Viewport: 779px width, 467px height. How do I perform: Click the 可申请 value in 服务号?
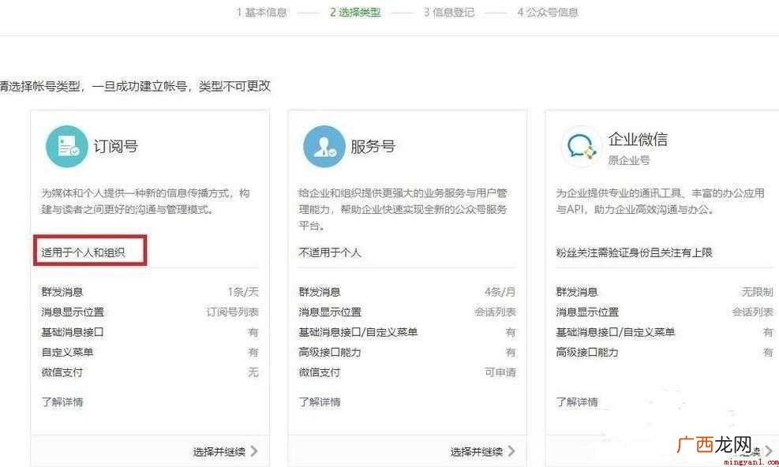click(x=500, y=372)
